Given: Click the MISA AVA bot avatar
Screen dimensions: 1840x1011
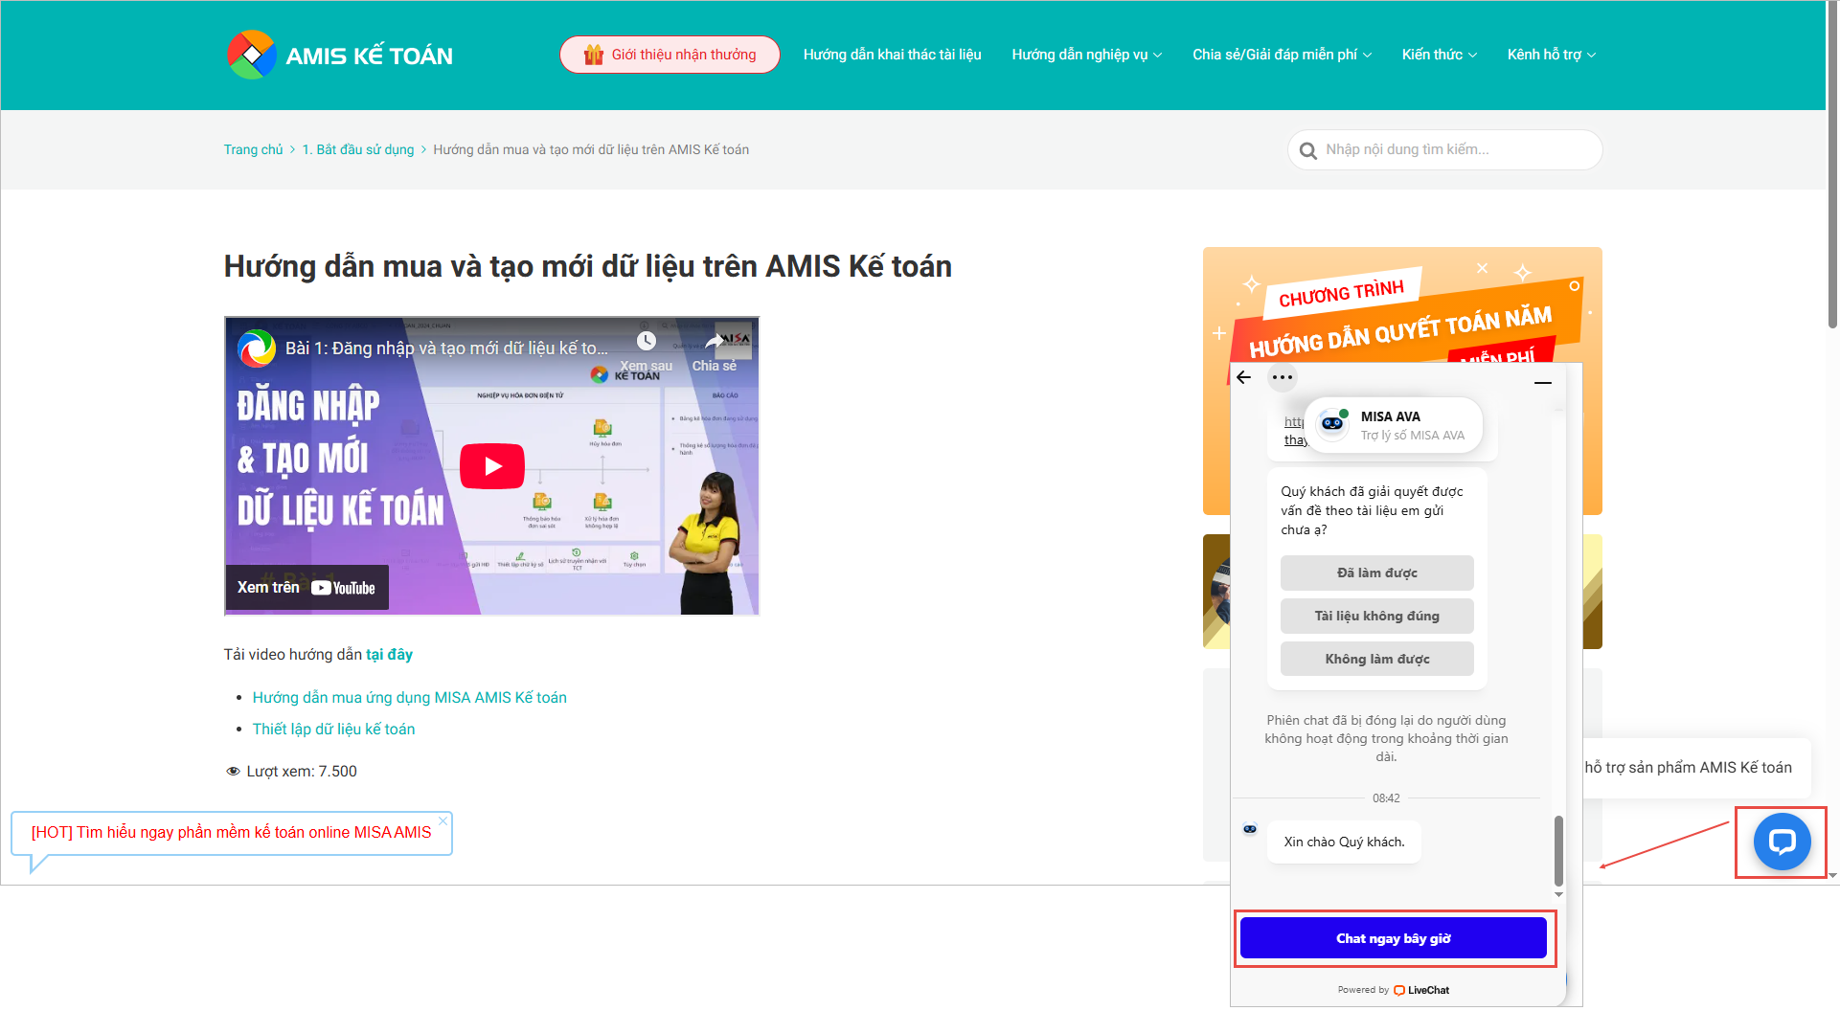Looking at the screenshot, I should (1332, 423).
